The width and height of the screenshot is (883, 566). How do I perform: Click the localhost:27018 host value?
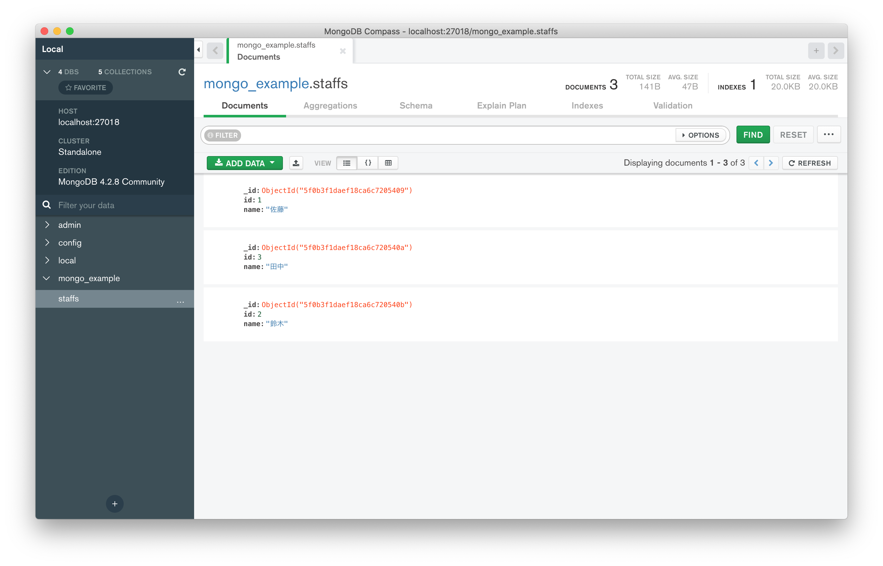pyautogui.click(x=89, y=122)
